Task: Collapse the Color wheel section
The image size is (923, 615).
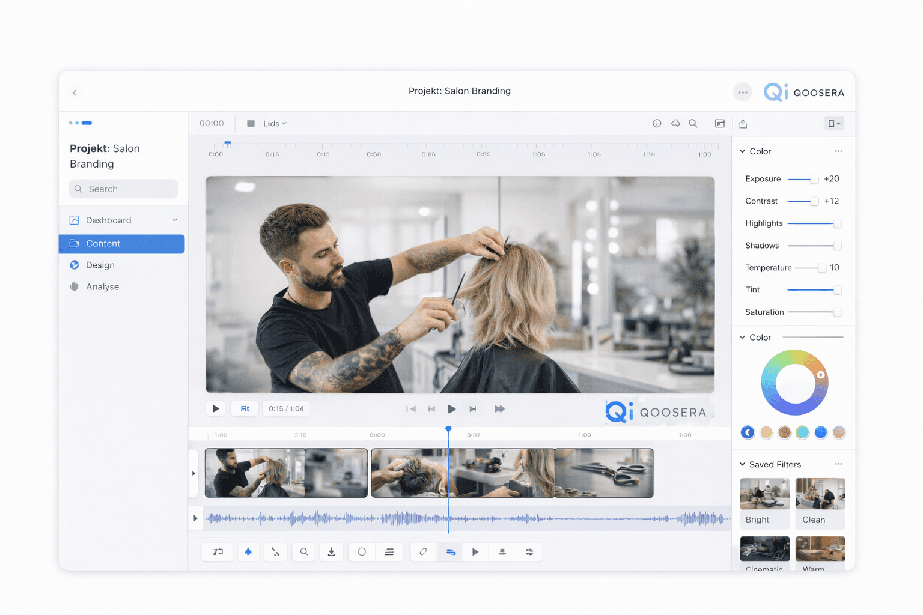Action: 742,338
